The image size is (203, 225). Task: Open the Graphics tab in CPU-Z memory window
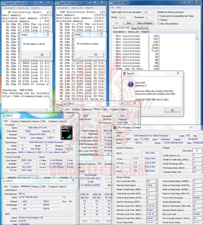(115, 109)
